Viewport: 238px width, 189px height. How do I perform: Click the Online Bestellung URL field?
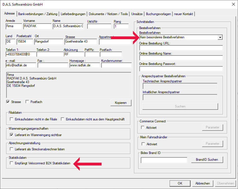[x=181, y=48]
